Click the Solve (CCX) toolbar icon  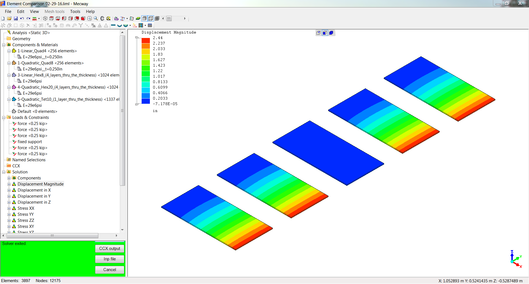click(x=34, y=19)
